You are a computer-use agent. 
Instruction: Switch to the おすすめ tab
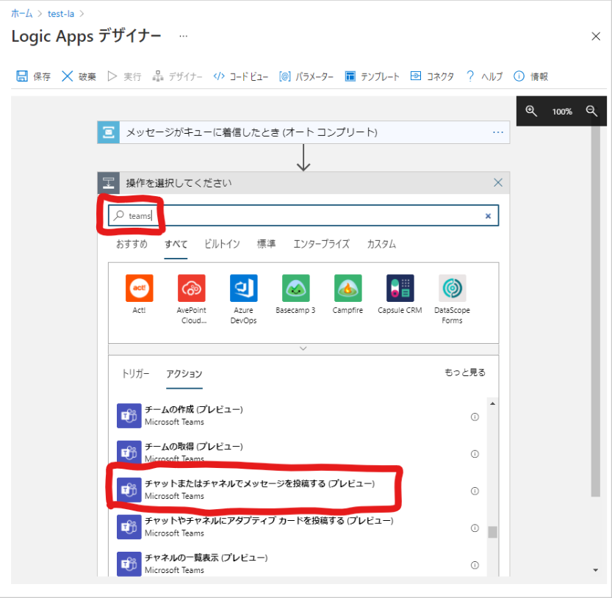click(x=132, y=245)
